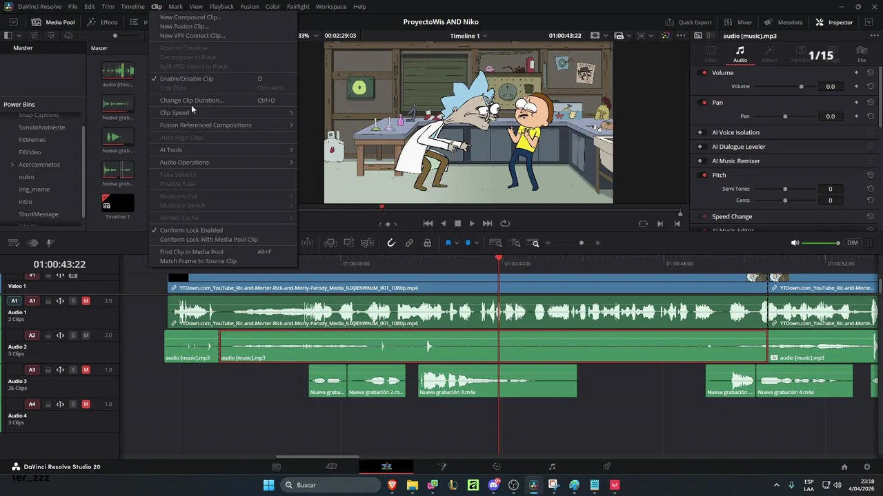Open the Mark menu
Screen dimensions: 883x496
tap(176, 6)
